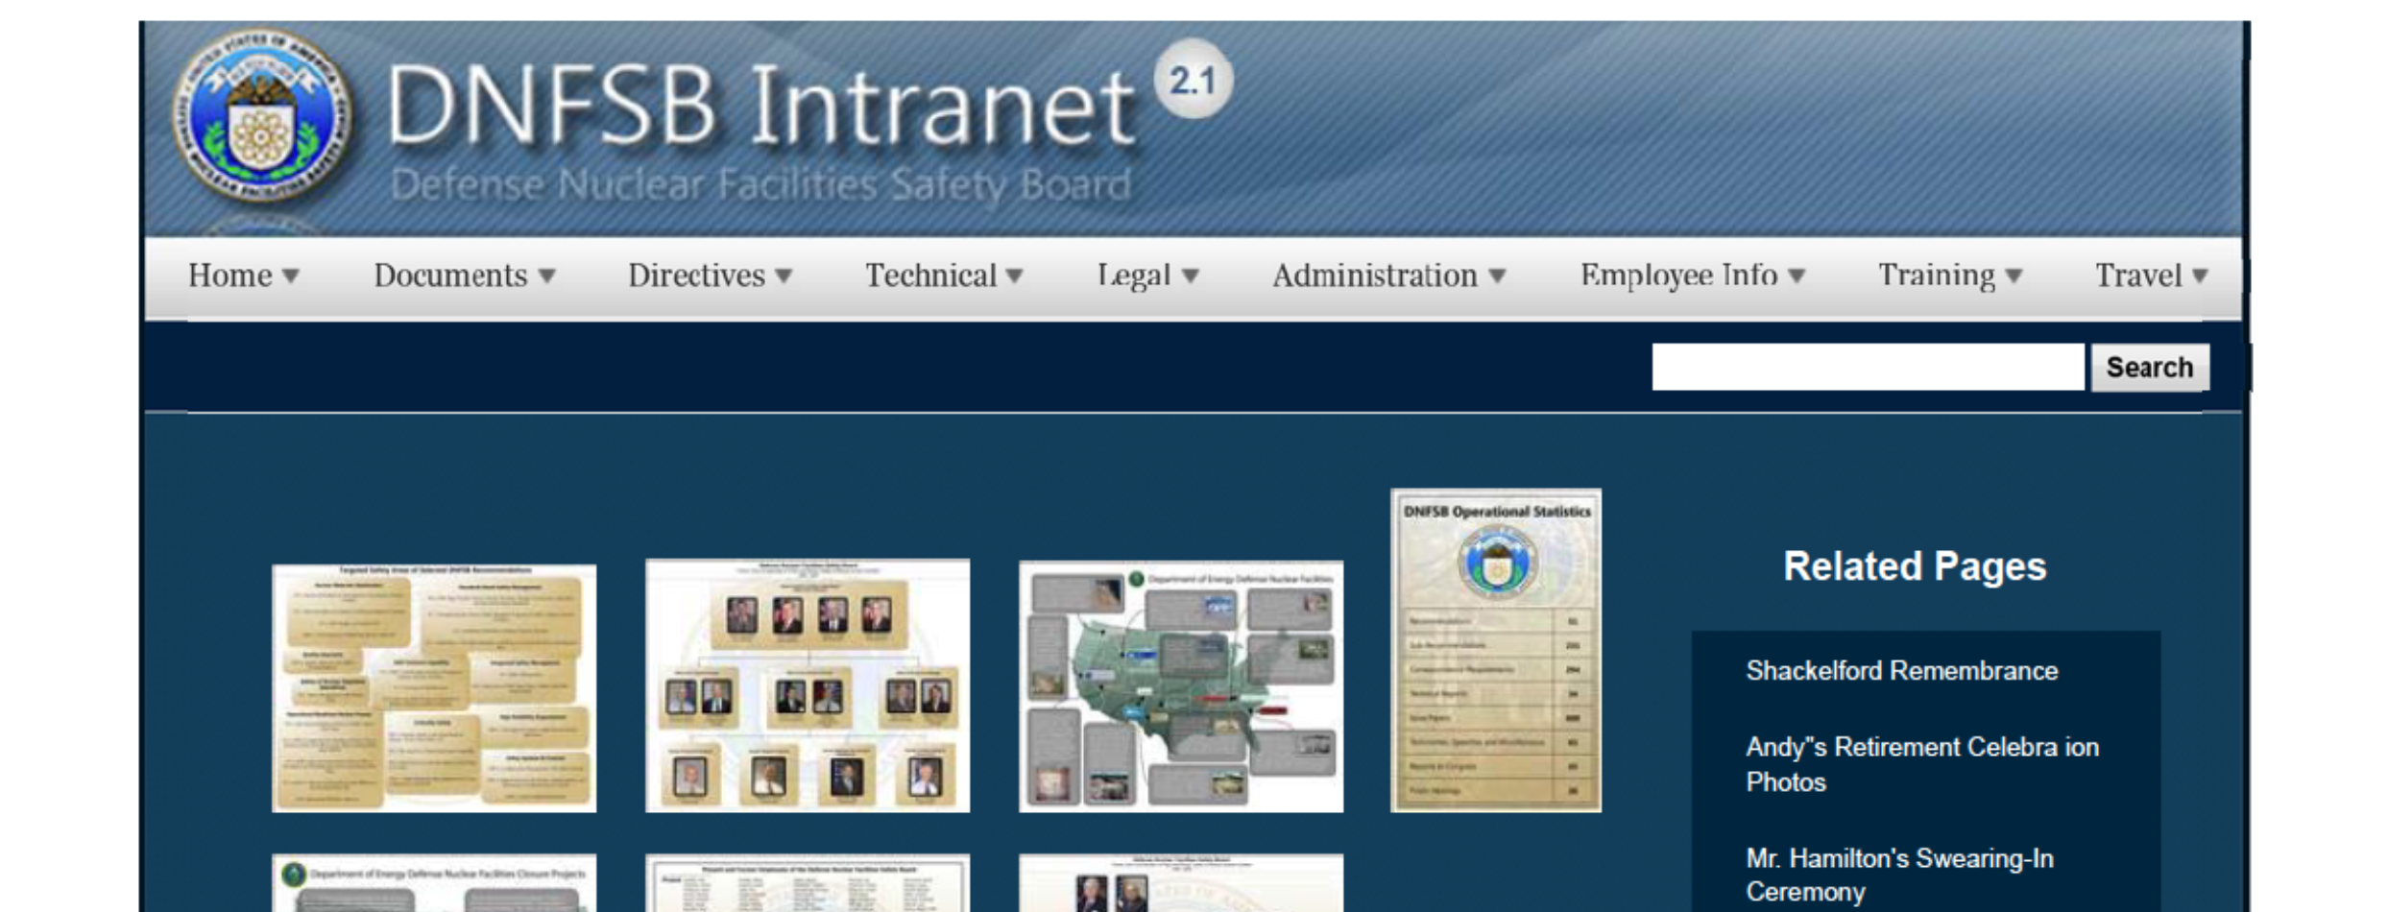Open the board organization chart thumbnail
The image size is (2388, 912).
click(808, 685)
